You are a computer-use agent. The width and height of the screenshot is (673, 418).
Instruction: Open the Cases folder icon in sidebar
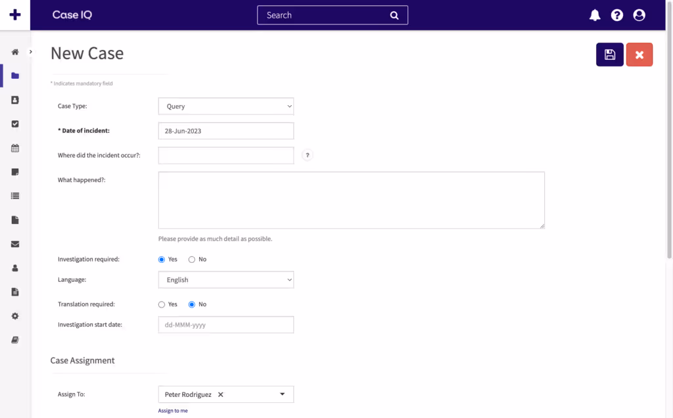[14, 75]
